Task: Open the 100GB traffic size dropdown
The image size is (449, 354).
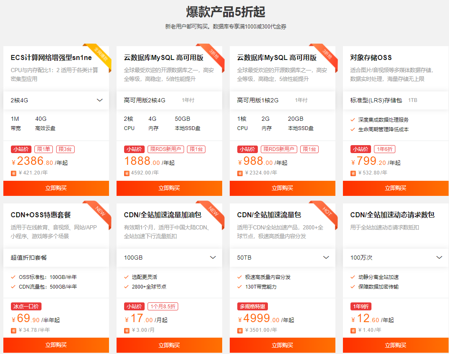Action: click(x=213, y=258)
